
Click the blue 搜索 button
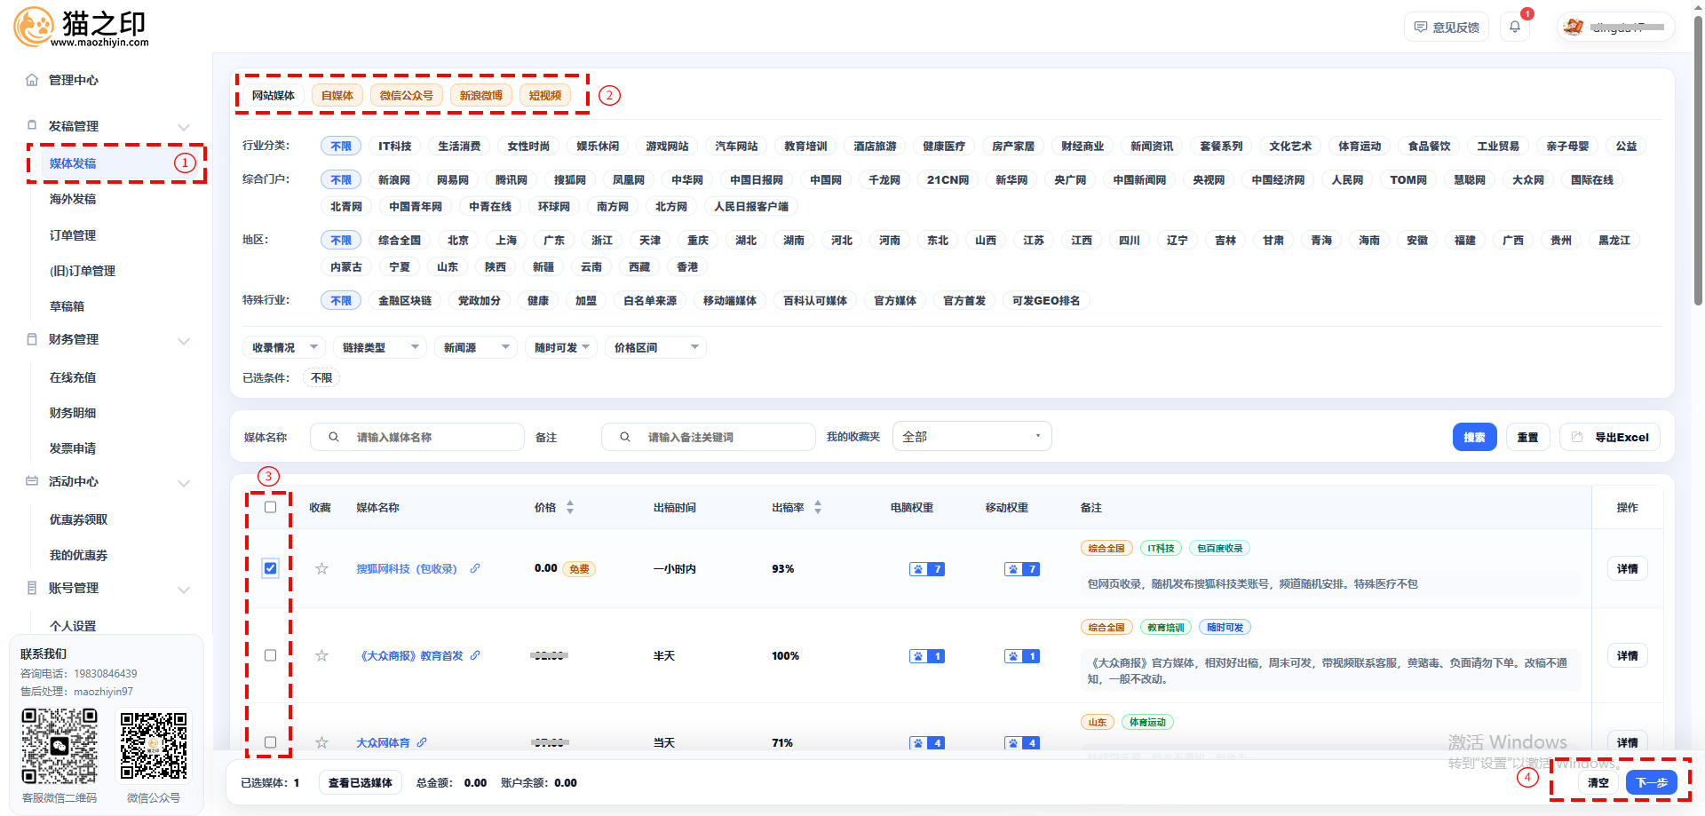point(1474,437)
